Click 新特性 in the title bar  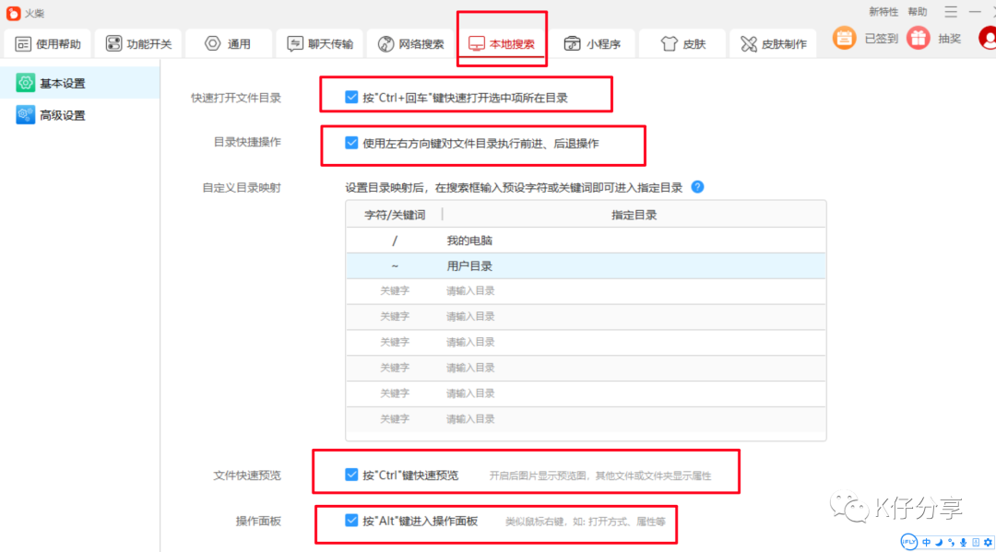883,12
